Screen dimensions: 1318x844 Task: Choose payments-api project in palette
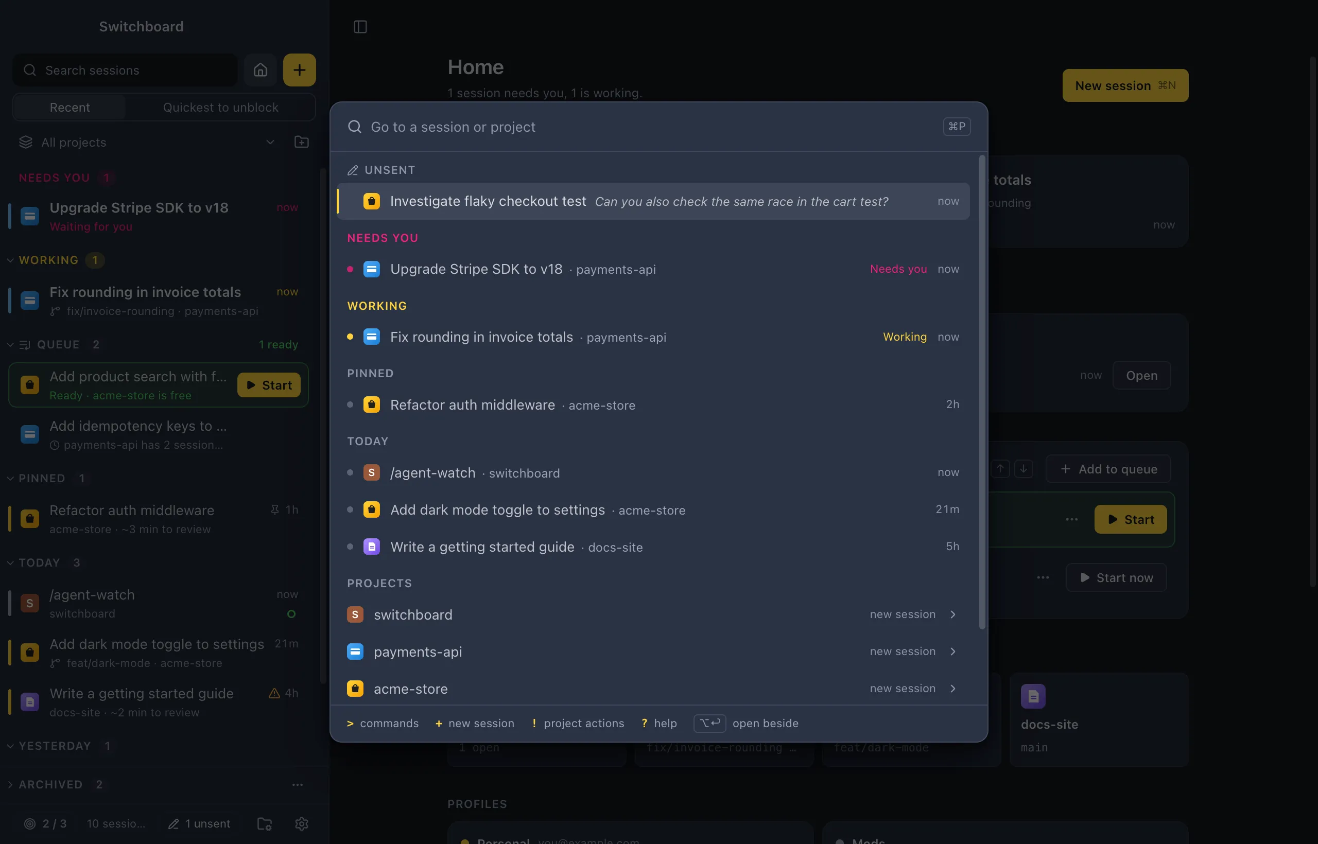(x=653, y=651)
